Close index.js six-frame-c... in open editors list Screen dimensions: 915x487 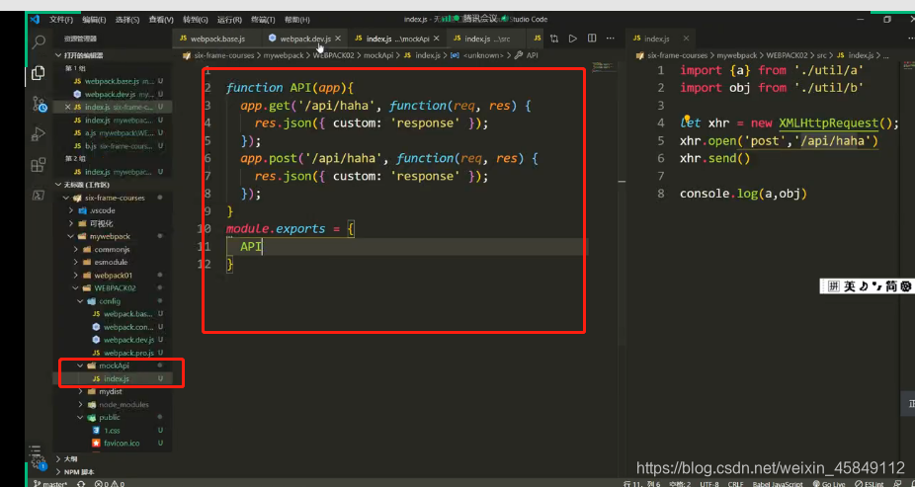68,108
